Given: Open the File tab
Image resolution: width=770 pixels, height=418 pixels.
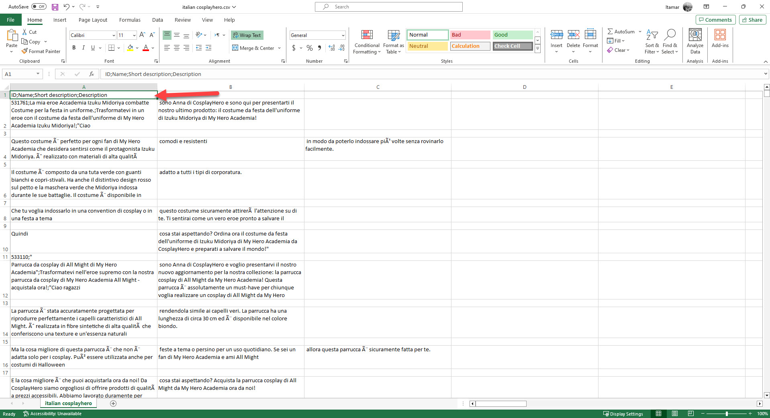Looking at the screenshot, I should click(10, 20).
